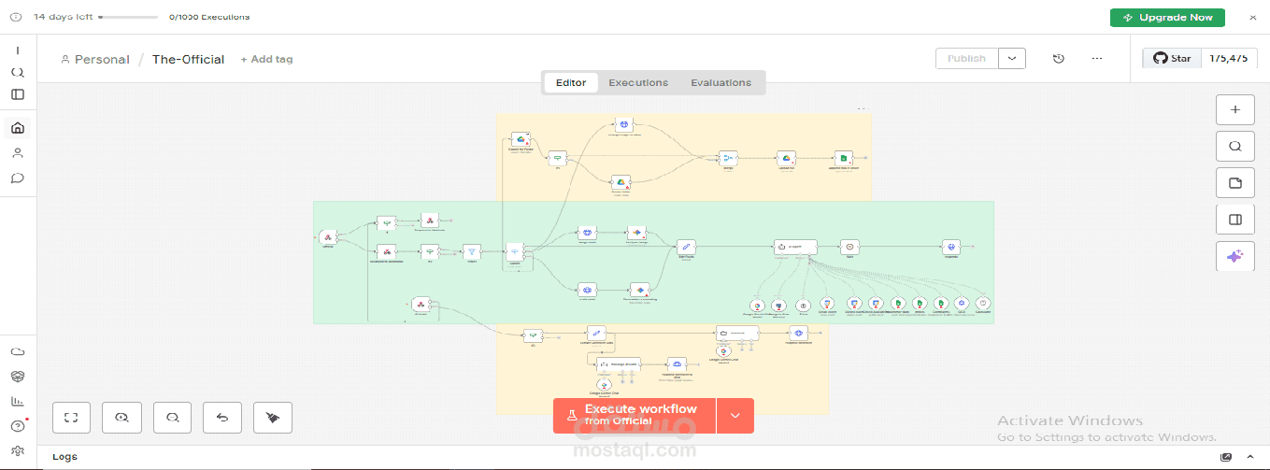1270x470 pixels.
Task: Toggle the sidebar panel layout icon
Action: click(18, 94)
